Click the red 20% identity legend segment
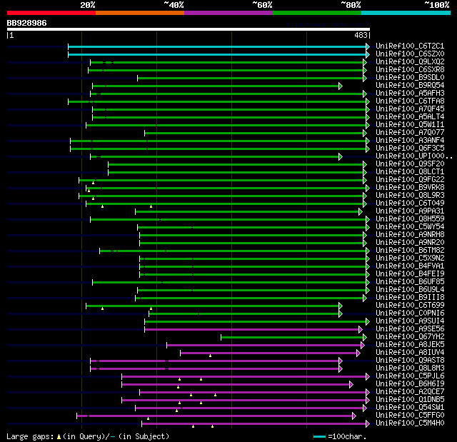 tap(51, 13)
